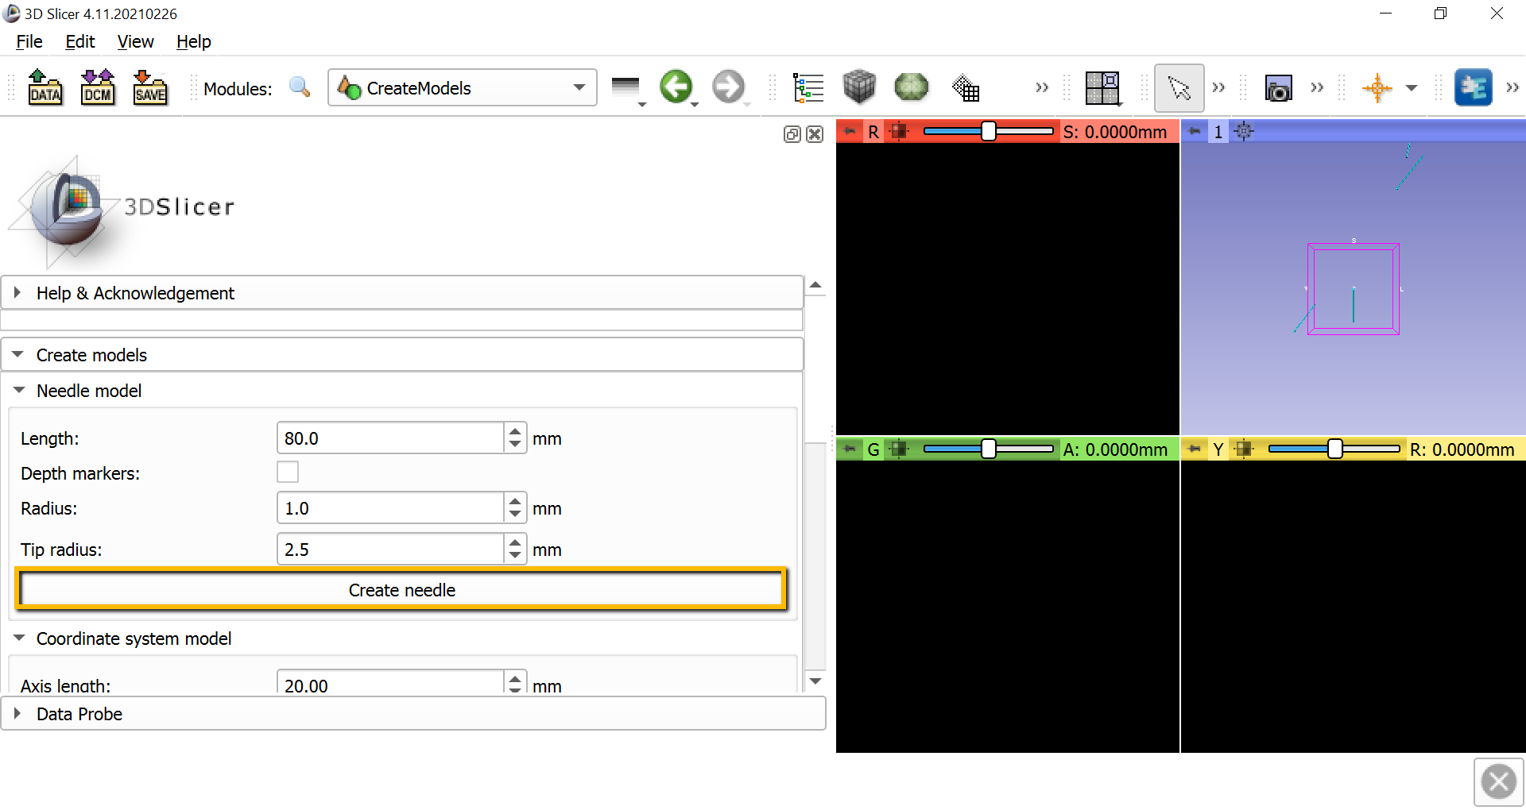Click the yellow slice Y label
This screenshot has width=1526, height=810.
pos(1218,449)
